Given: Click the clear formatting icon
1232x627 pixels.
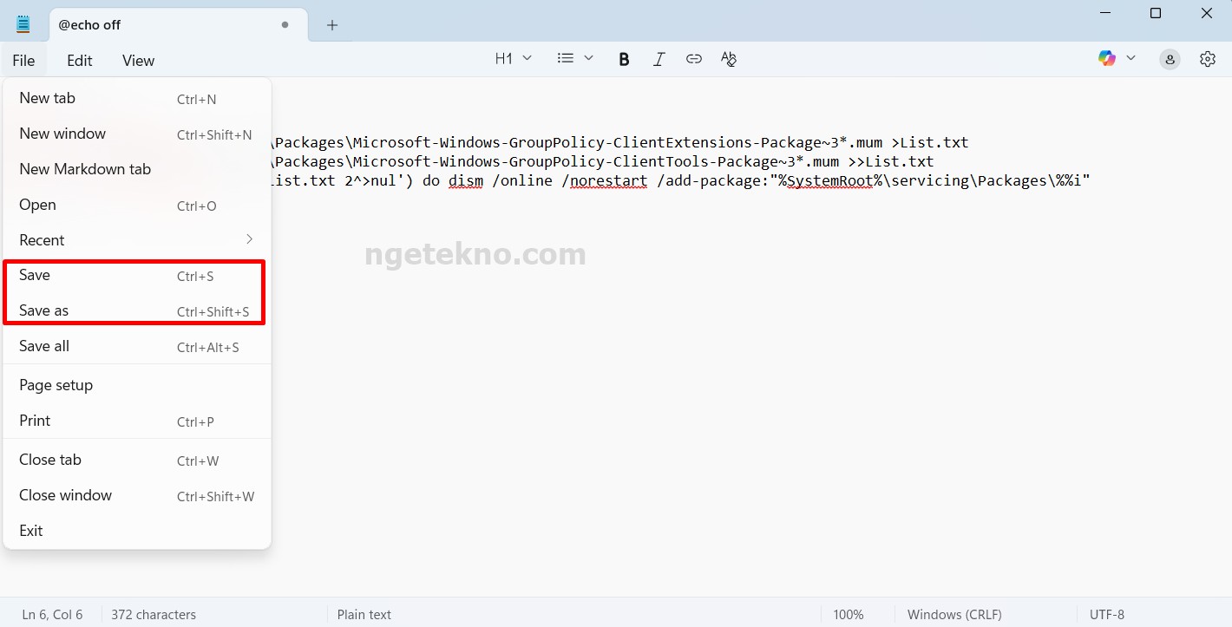Looking at the screenshot, I should click(x=728, y=59).
